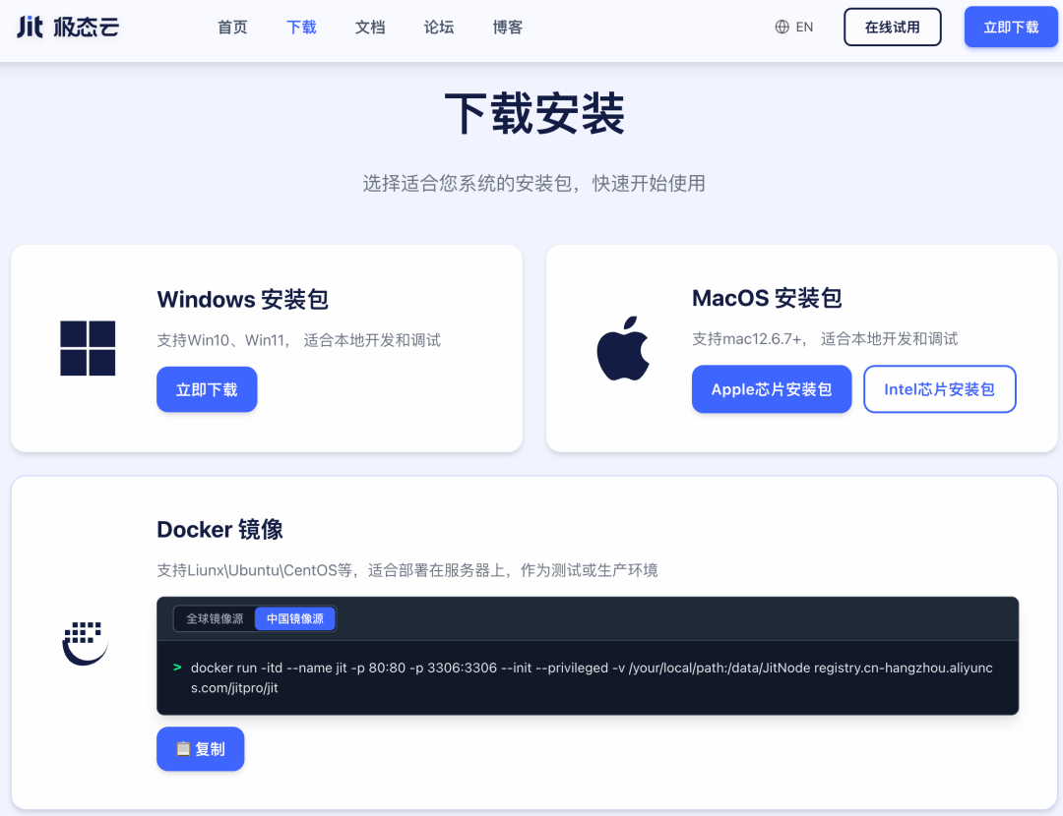Download Windows package via 立即下载
Screen dimensions: 1063x816
[207, 389]
